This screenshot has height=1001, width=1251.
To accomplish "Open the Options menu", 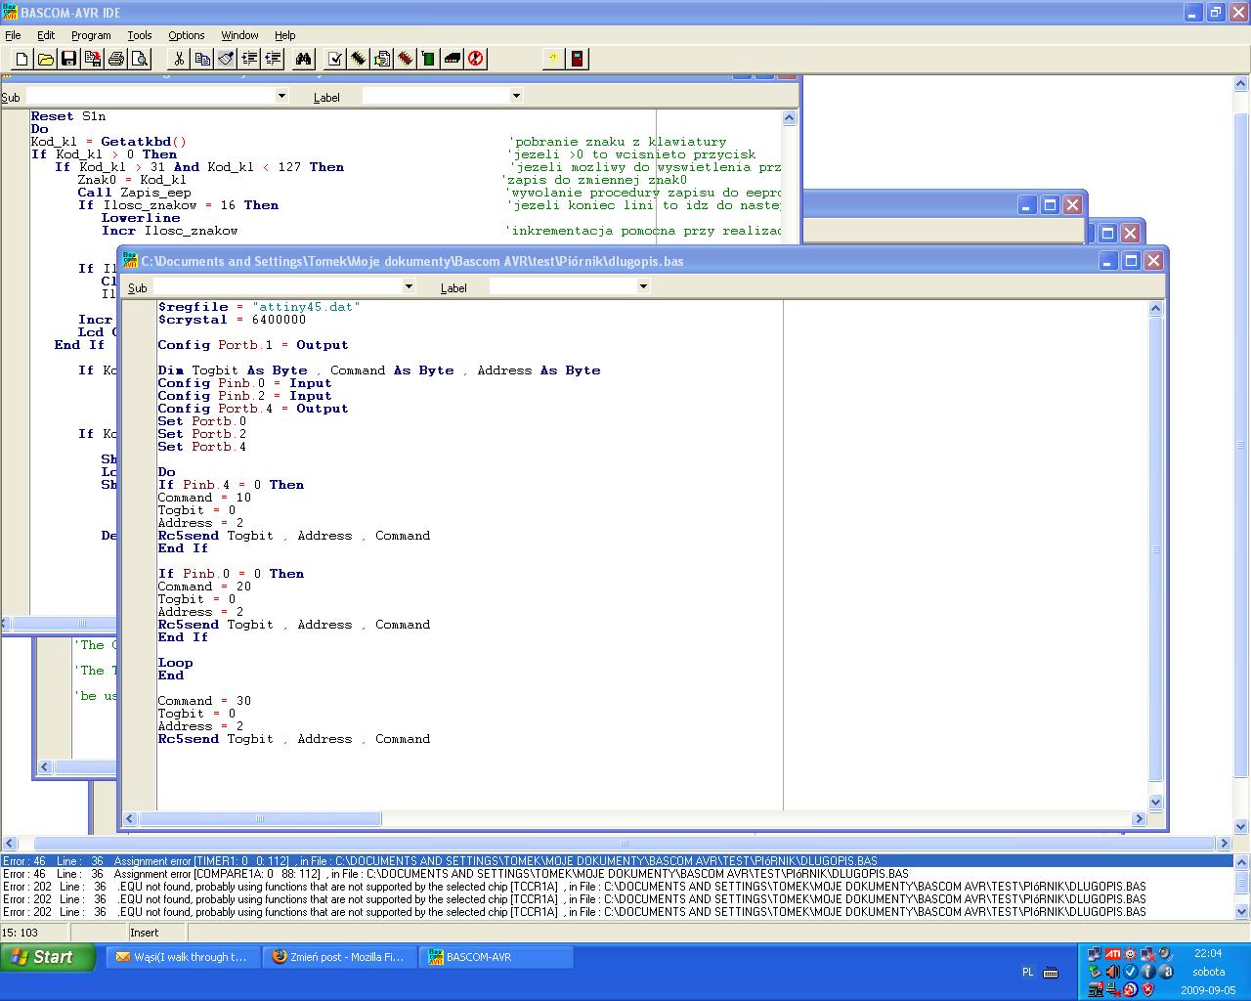I will (x=186, y=35).
